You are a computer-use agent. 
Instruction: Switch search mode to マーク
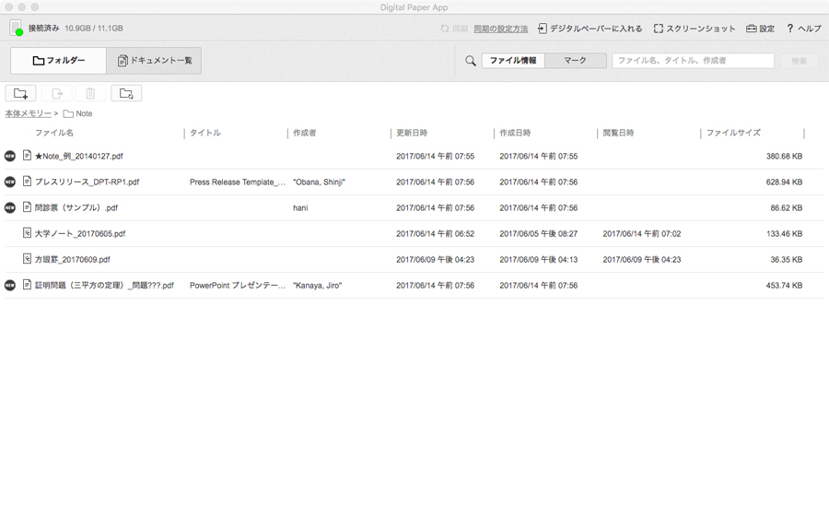click(x=575, y=61)
